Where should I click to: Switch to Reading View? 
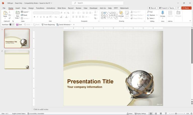click(161, 113)
